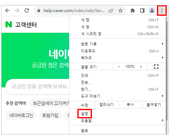
Task: Open the profile avatar icon
Action: [152, 10]
